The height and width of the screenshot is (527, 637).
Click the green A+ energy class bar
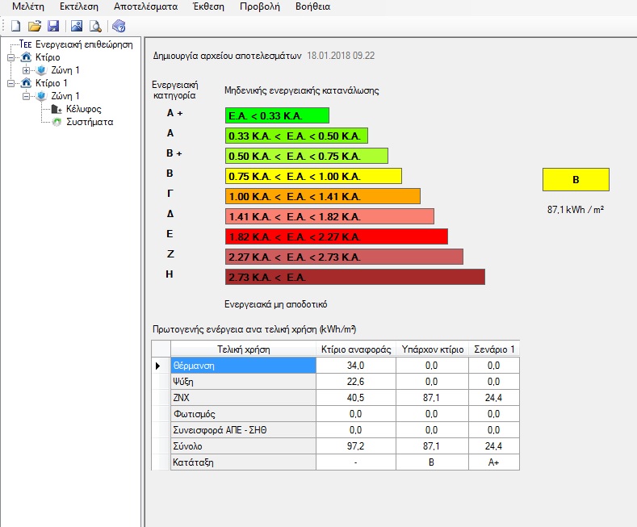(277, 115)
